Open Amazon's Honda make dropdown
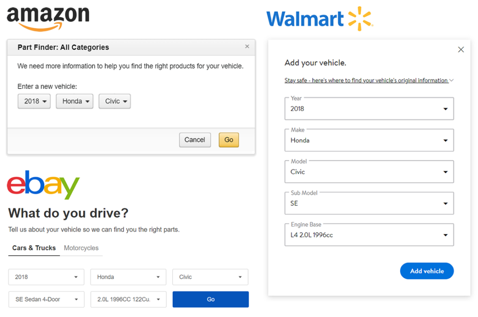The width and height of the screenshot is (478, 317). click(74, 101)
